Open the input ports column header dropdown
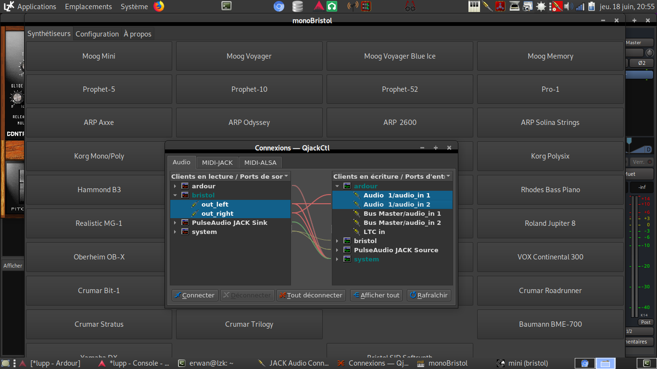657x369 pixels. [x=449, y=176]
